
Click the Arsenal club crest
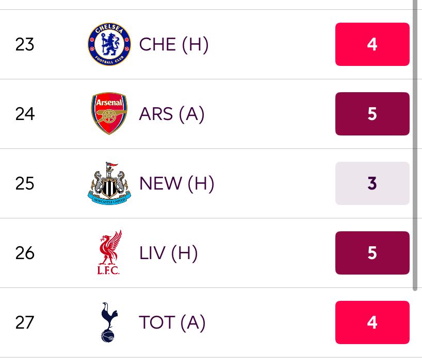109,113
